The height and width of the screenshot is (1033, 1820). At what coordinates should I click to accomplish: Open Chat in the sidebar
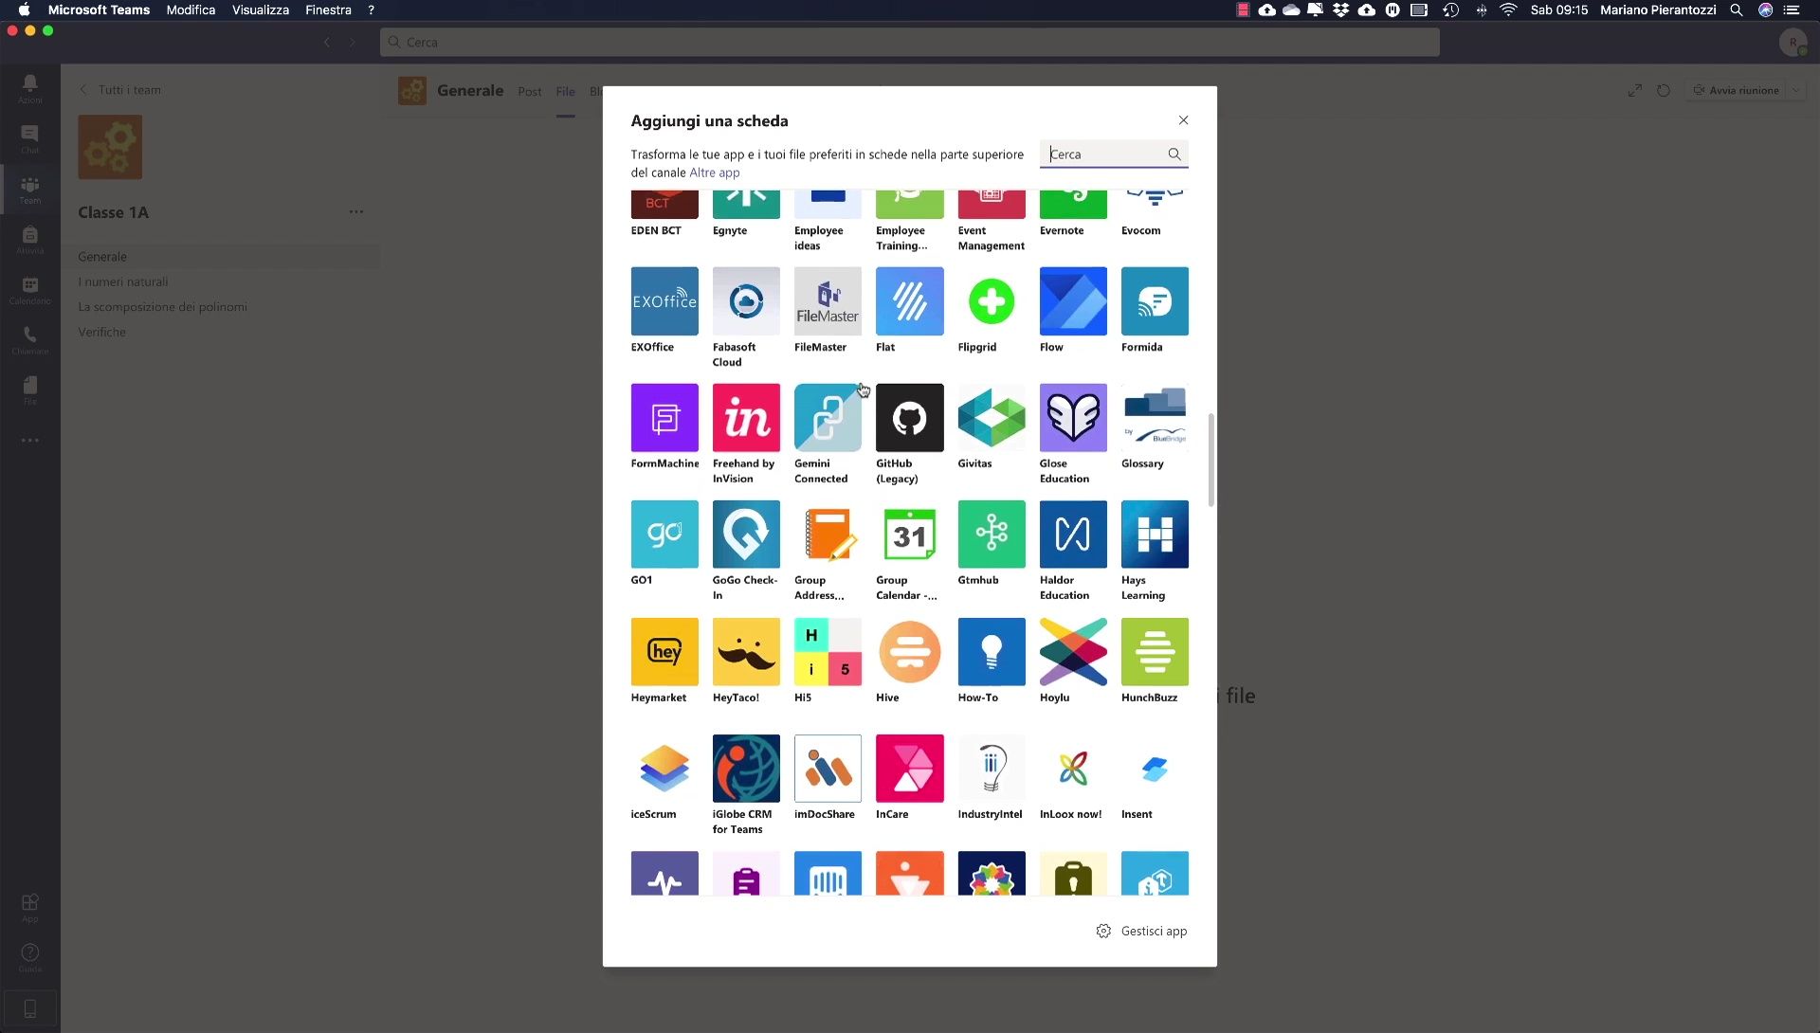click(x=30, y=139)
